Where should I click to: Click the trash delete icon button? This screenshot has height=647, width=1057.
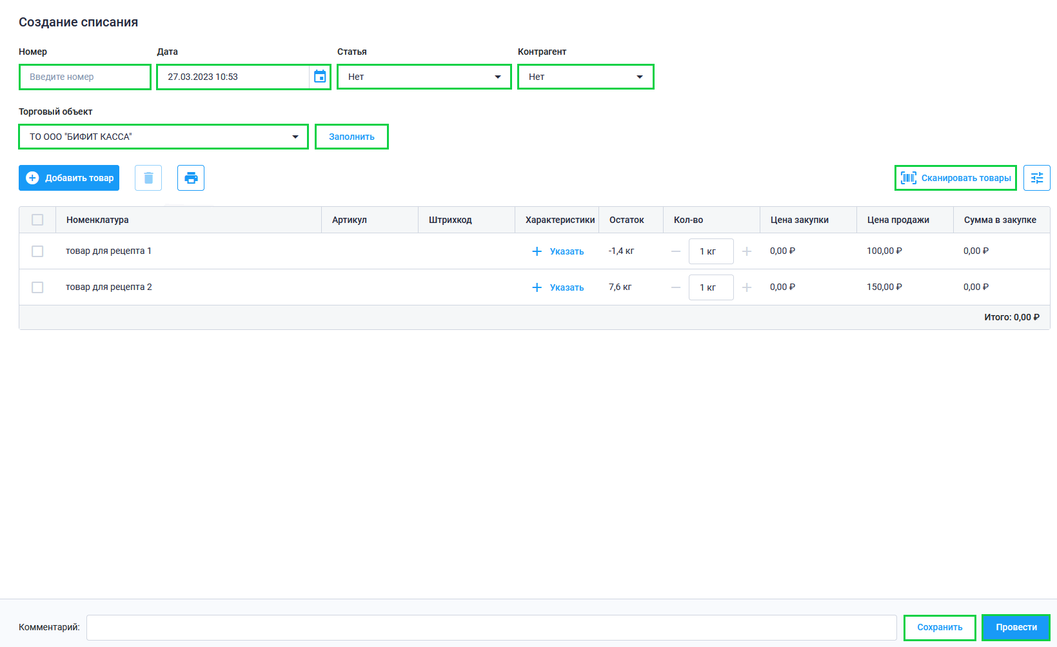[x=148, y=178]
